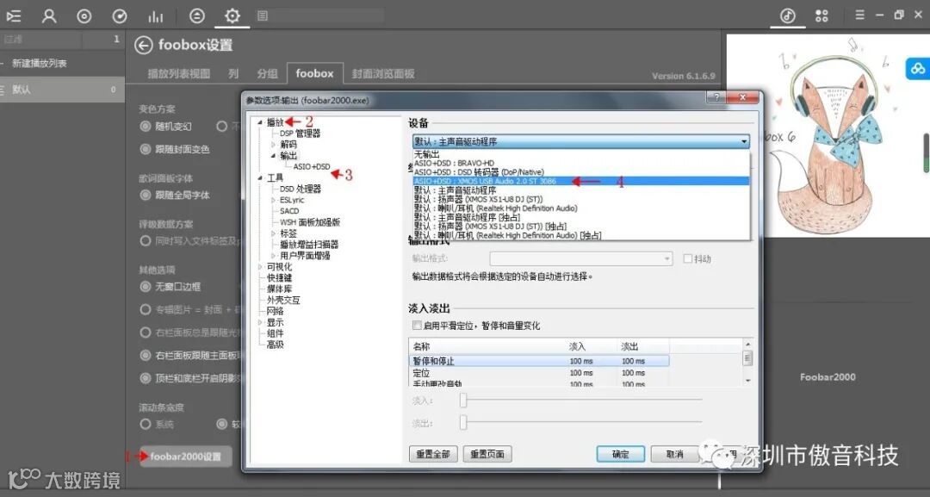The height and width of the screenshot is (497, 930).
Task: Click the small list panel icon beside gear
Action: click(263, 16)
